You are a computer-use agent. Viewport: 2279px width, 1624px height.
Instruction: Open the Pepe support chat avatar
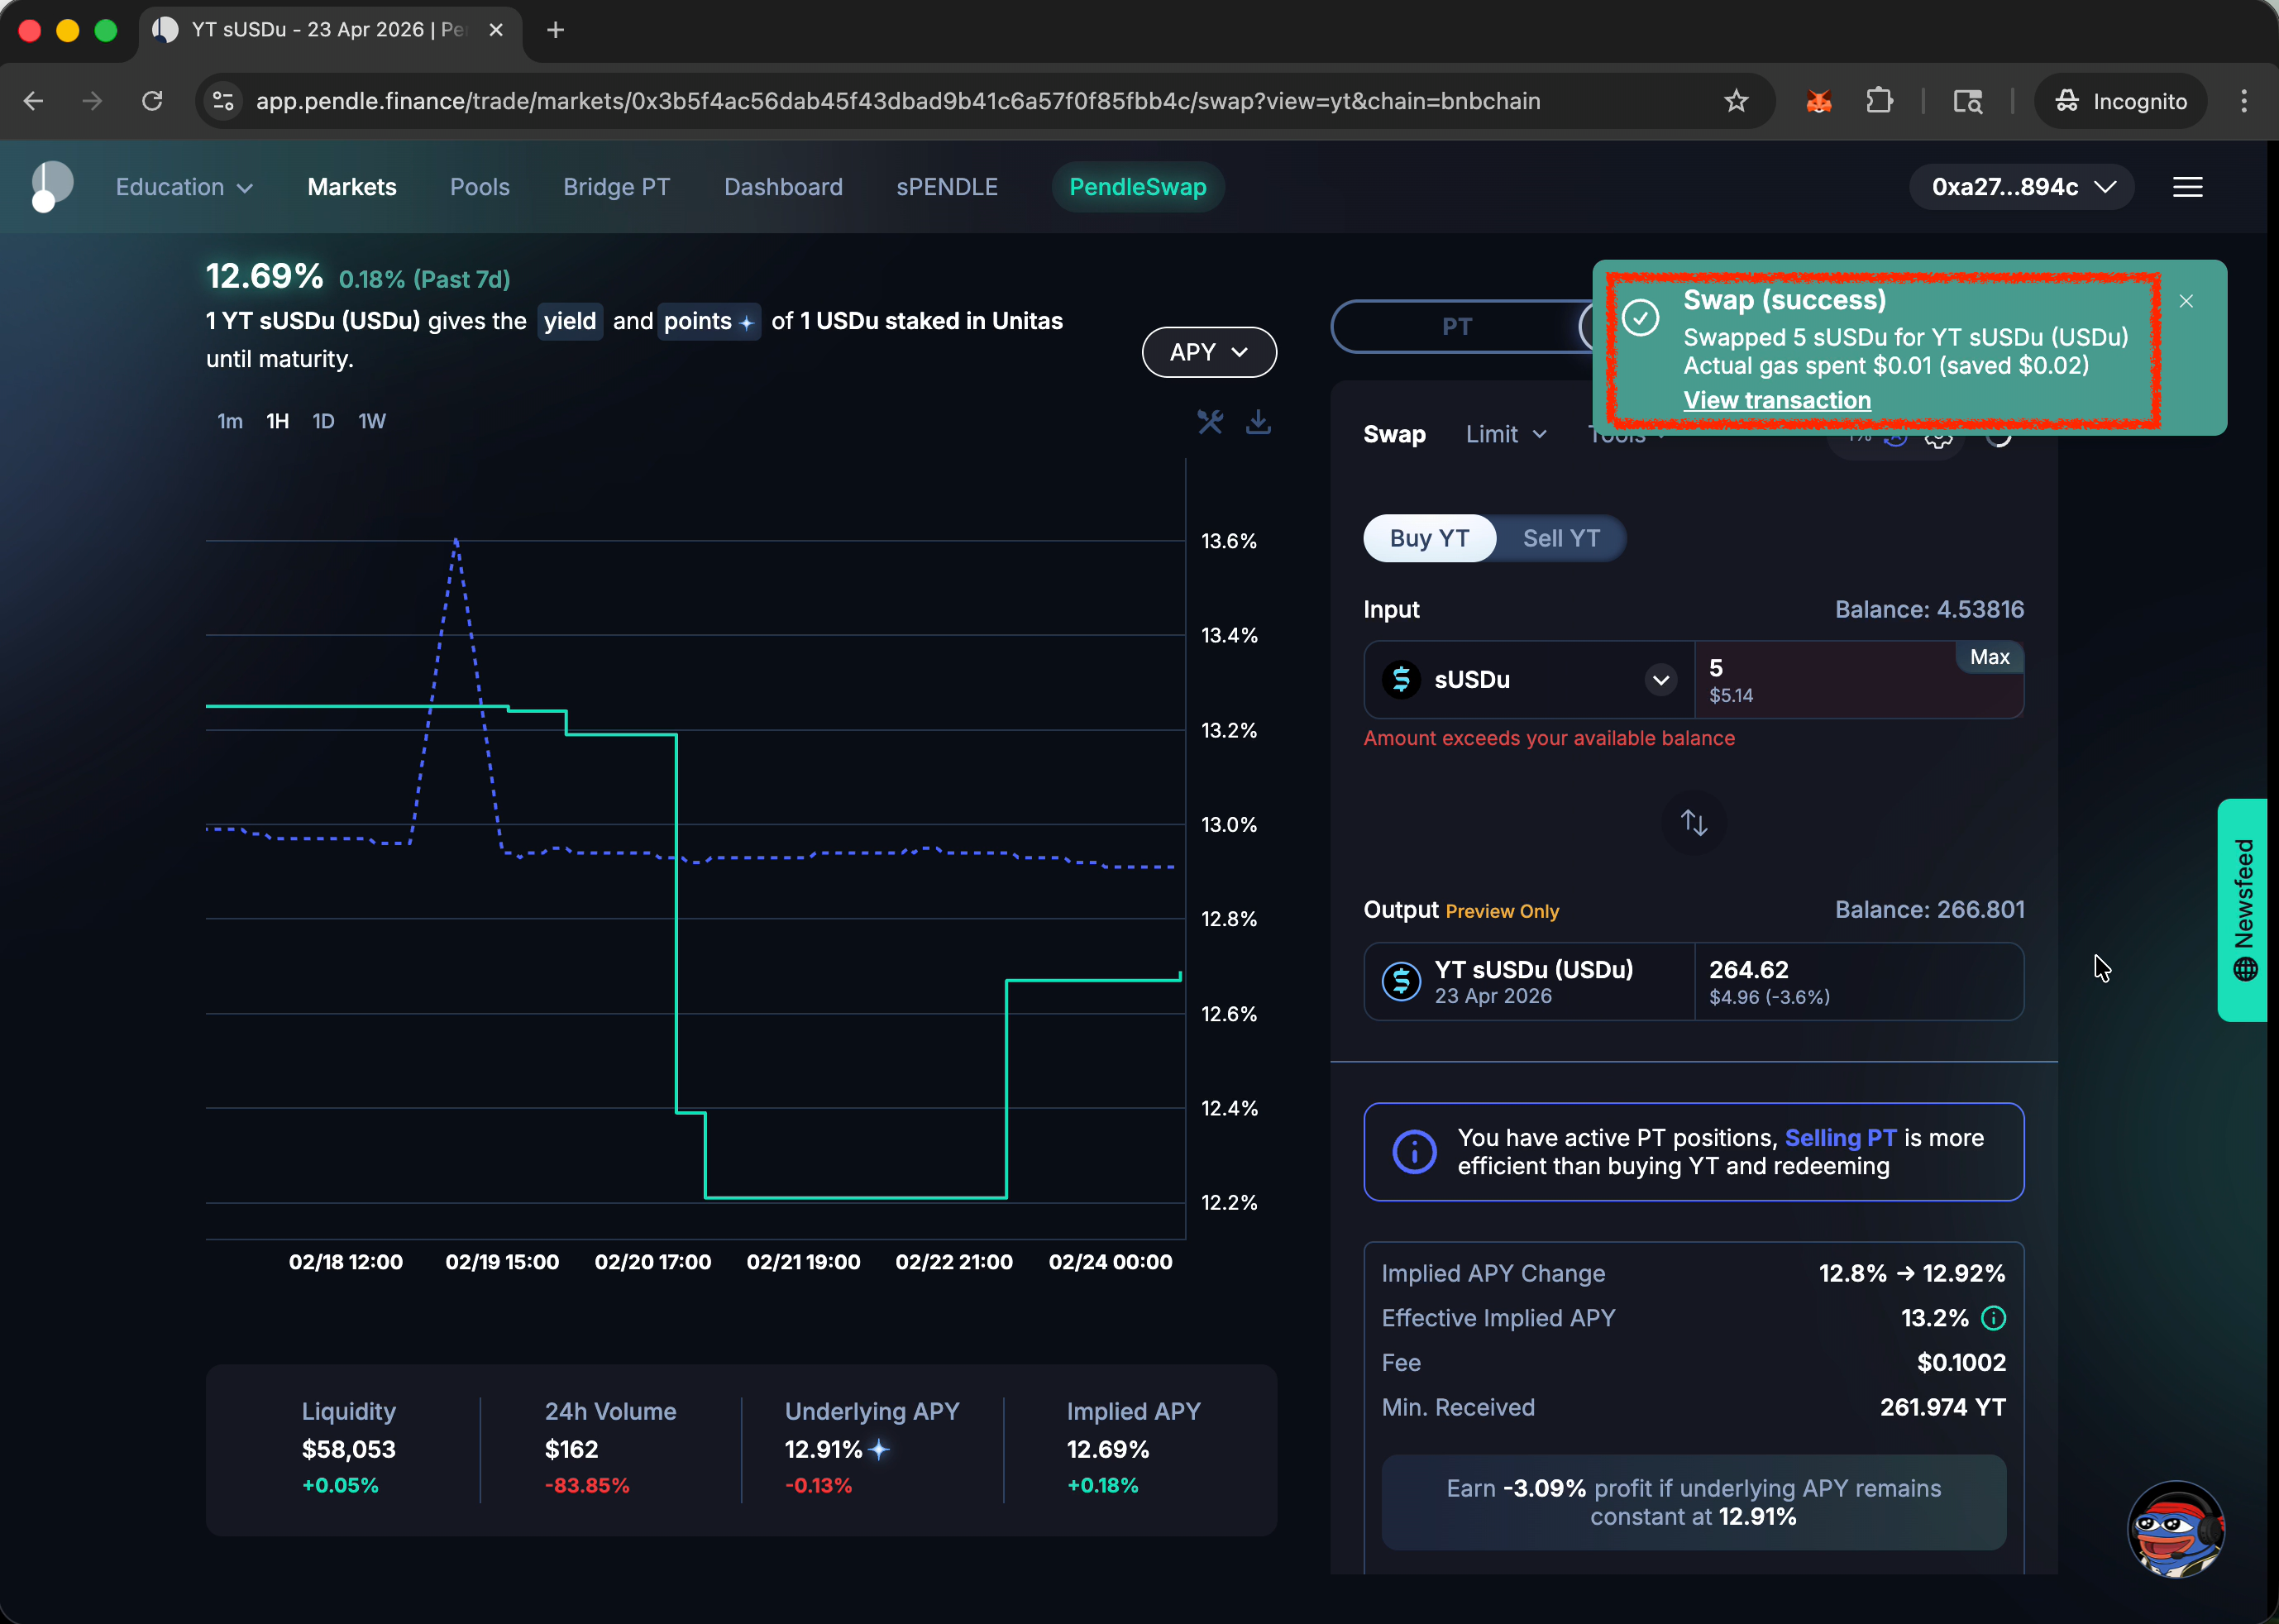(x=2175, y=1529)
